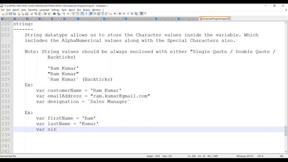This screenshot has width=288, height=162.
Task: Open the File menu
Action: [x=3, y=10]
